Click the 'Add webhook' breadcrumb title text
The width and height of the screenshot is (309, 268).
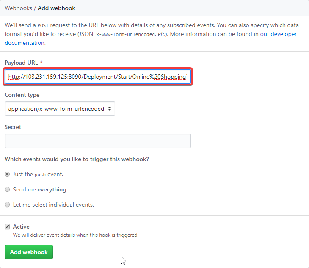[x=57, y=8]
